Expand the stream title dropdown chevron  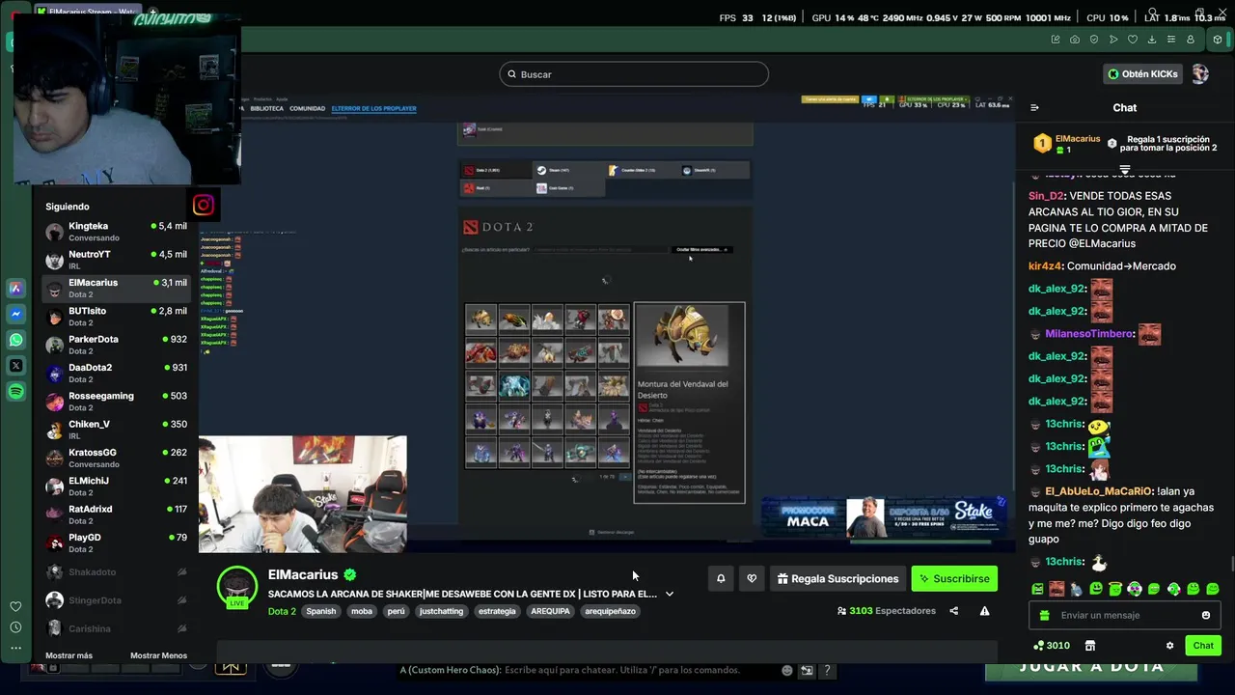click(x=670, y=594)
